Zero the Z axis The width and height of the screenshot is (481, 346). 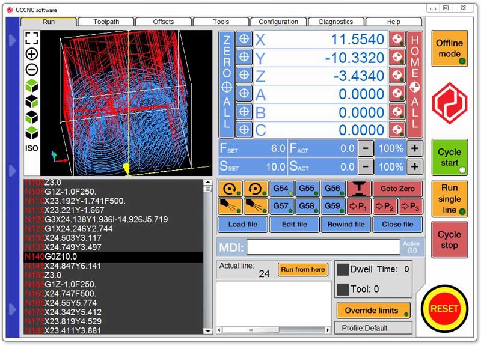pyautogui.click(x=244, y=75)
